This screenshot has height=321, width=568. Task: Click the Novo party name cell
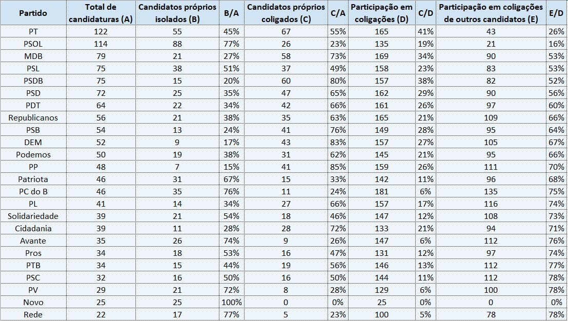pos(33,302)
